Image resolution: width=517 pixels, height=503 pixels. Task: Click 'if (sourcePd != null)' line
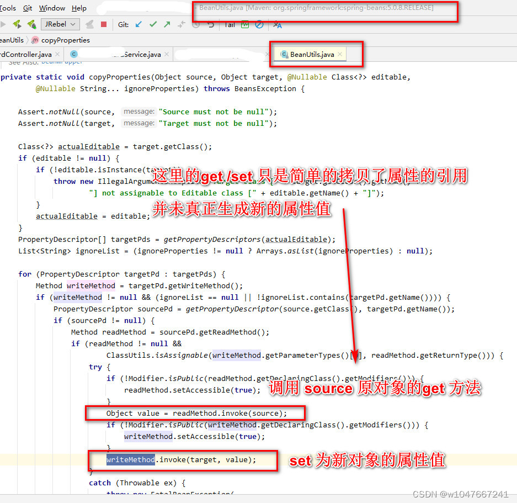click(104, 320)
